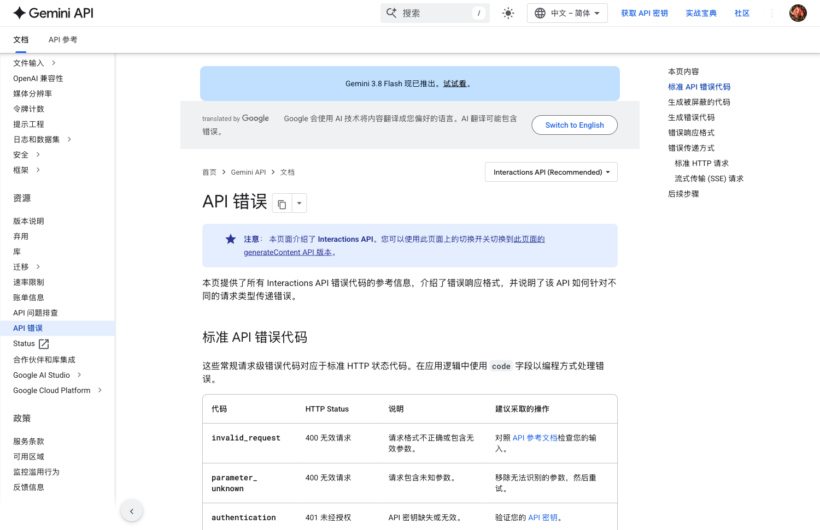
Task: Open 合作伙伴和库集成 in the sidebar
Action: point(44,360)
